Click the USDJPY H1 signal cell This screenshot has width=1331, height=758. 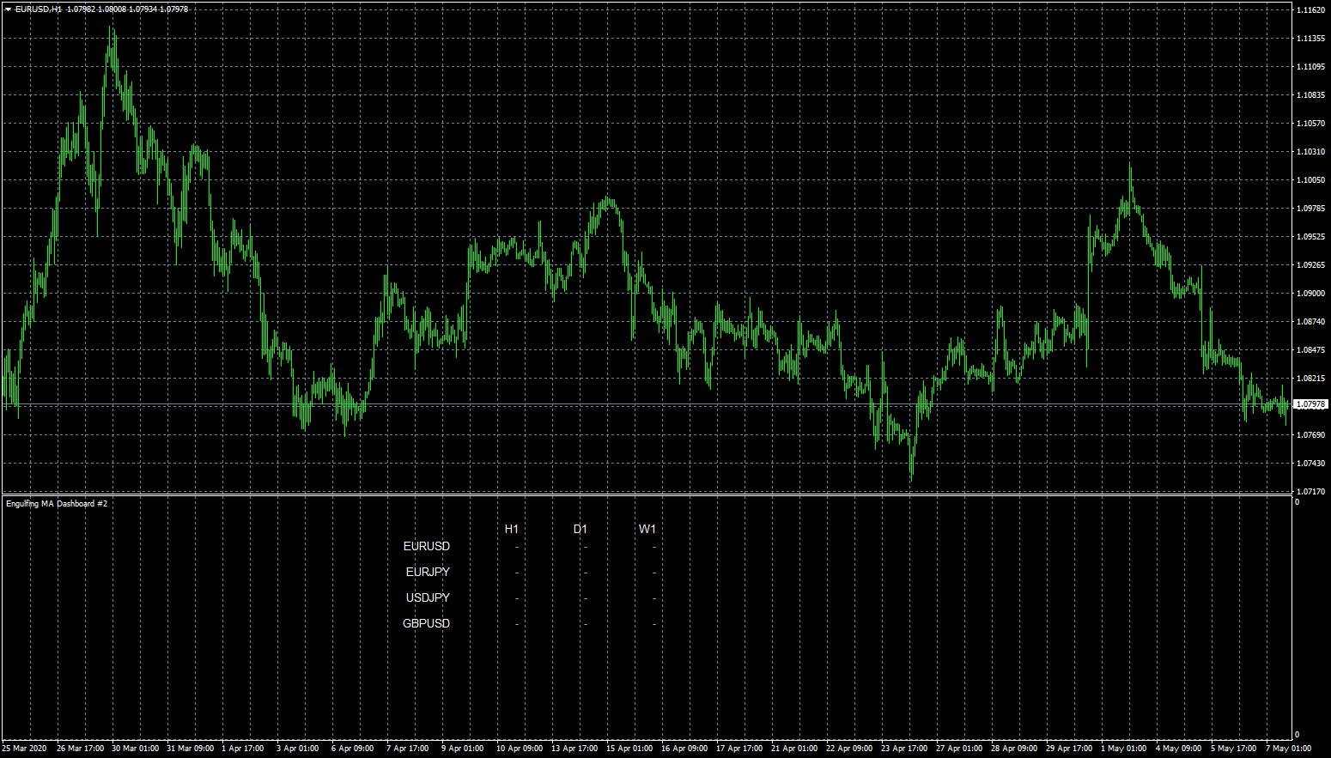[x=517, y=598]
